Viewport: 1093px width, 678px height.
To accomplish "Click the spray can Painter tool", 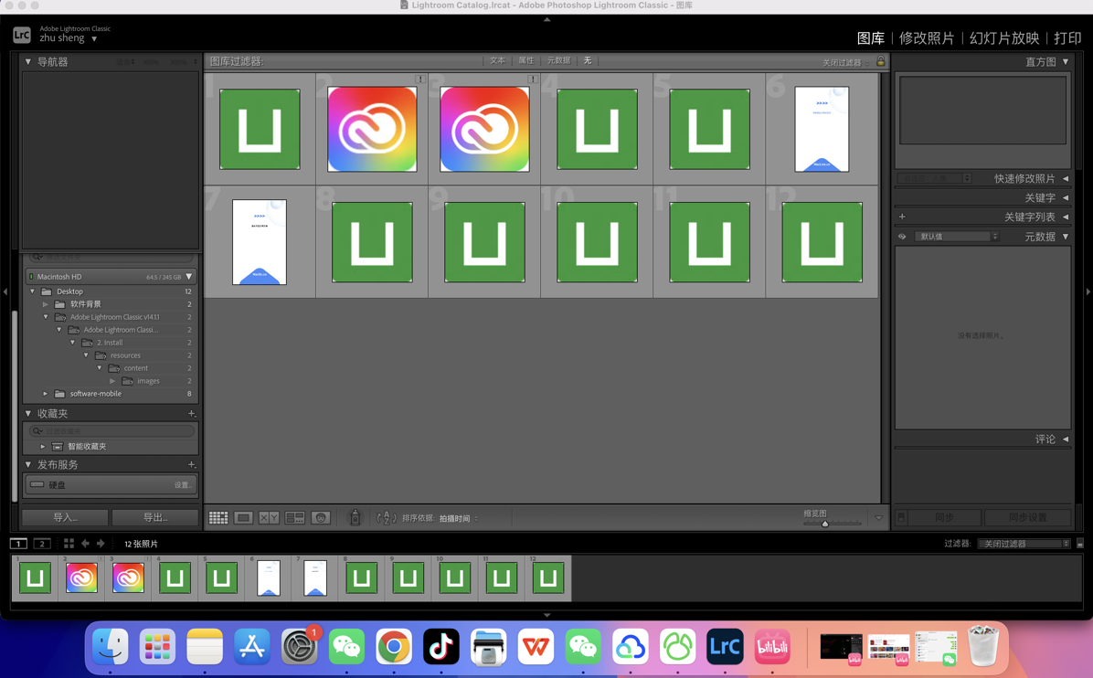I will pos(355,517).
